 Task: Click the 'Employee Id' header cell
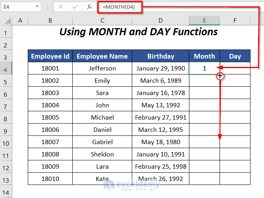[50, 56]
